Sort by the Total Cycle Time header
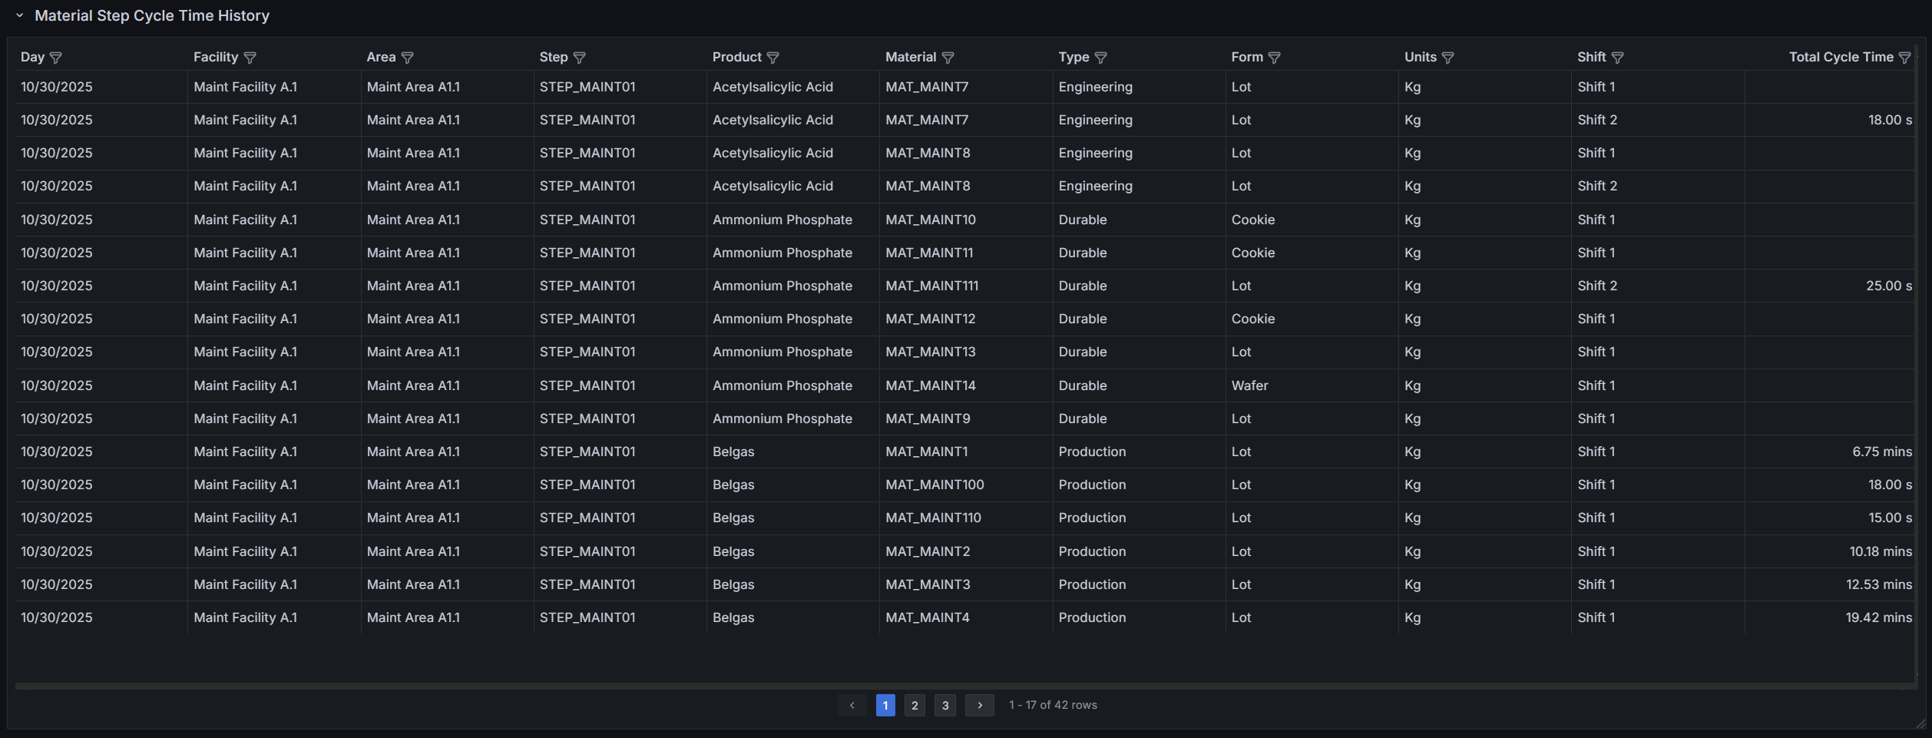 [x=1841, y=57]
